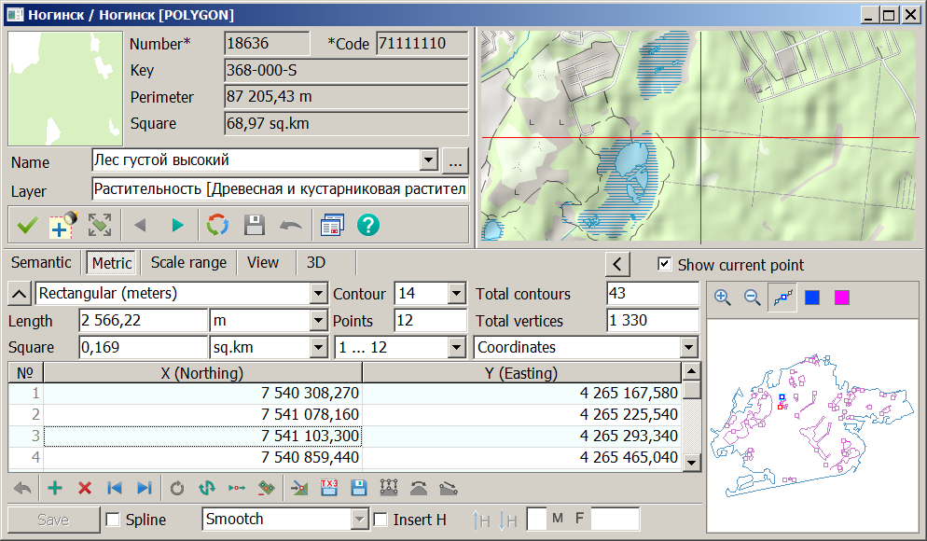This screenshot has height=541, width=927.
Task: Open the Coordinates display dropdown
Action: 689,348
